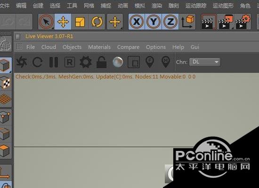Toggle Z axis lock
Screen dimensions: 259x188
170,22
